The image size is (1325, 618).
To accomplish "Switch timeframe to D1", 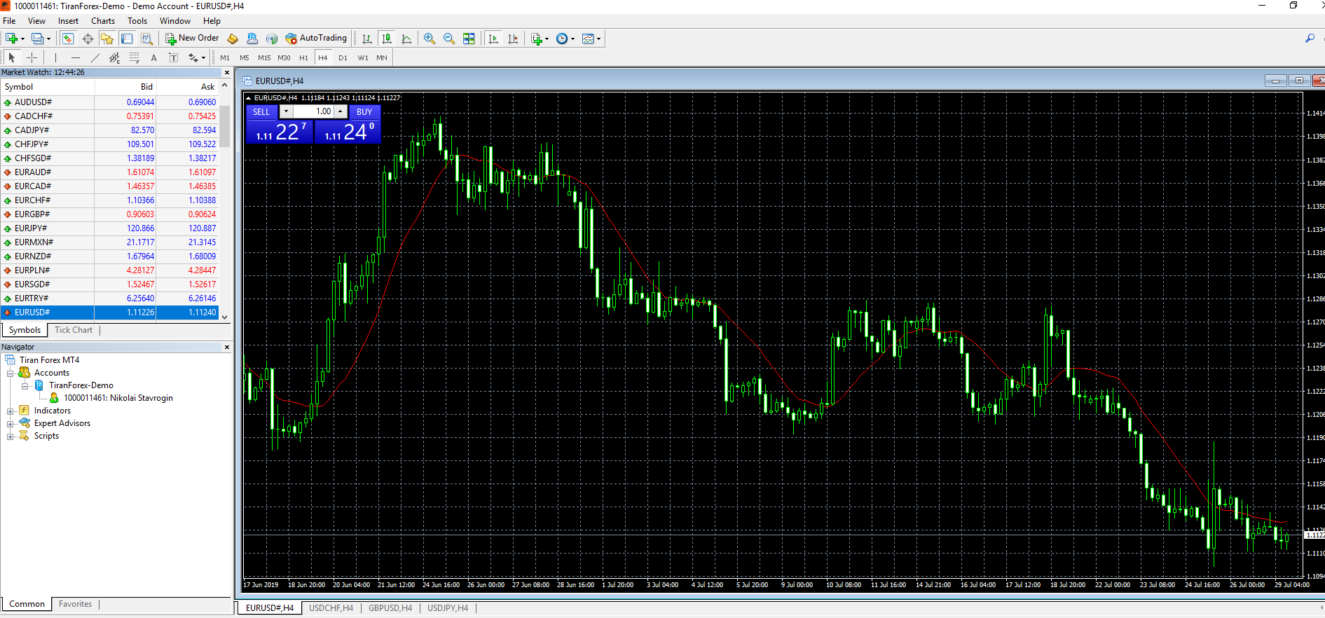I will 343,57.
